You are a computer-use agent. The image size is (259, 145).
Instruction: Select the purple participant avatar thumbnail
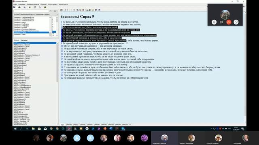[144, 138]
